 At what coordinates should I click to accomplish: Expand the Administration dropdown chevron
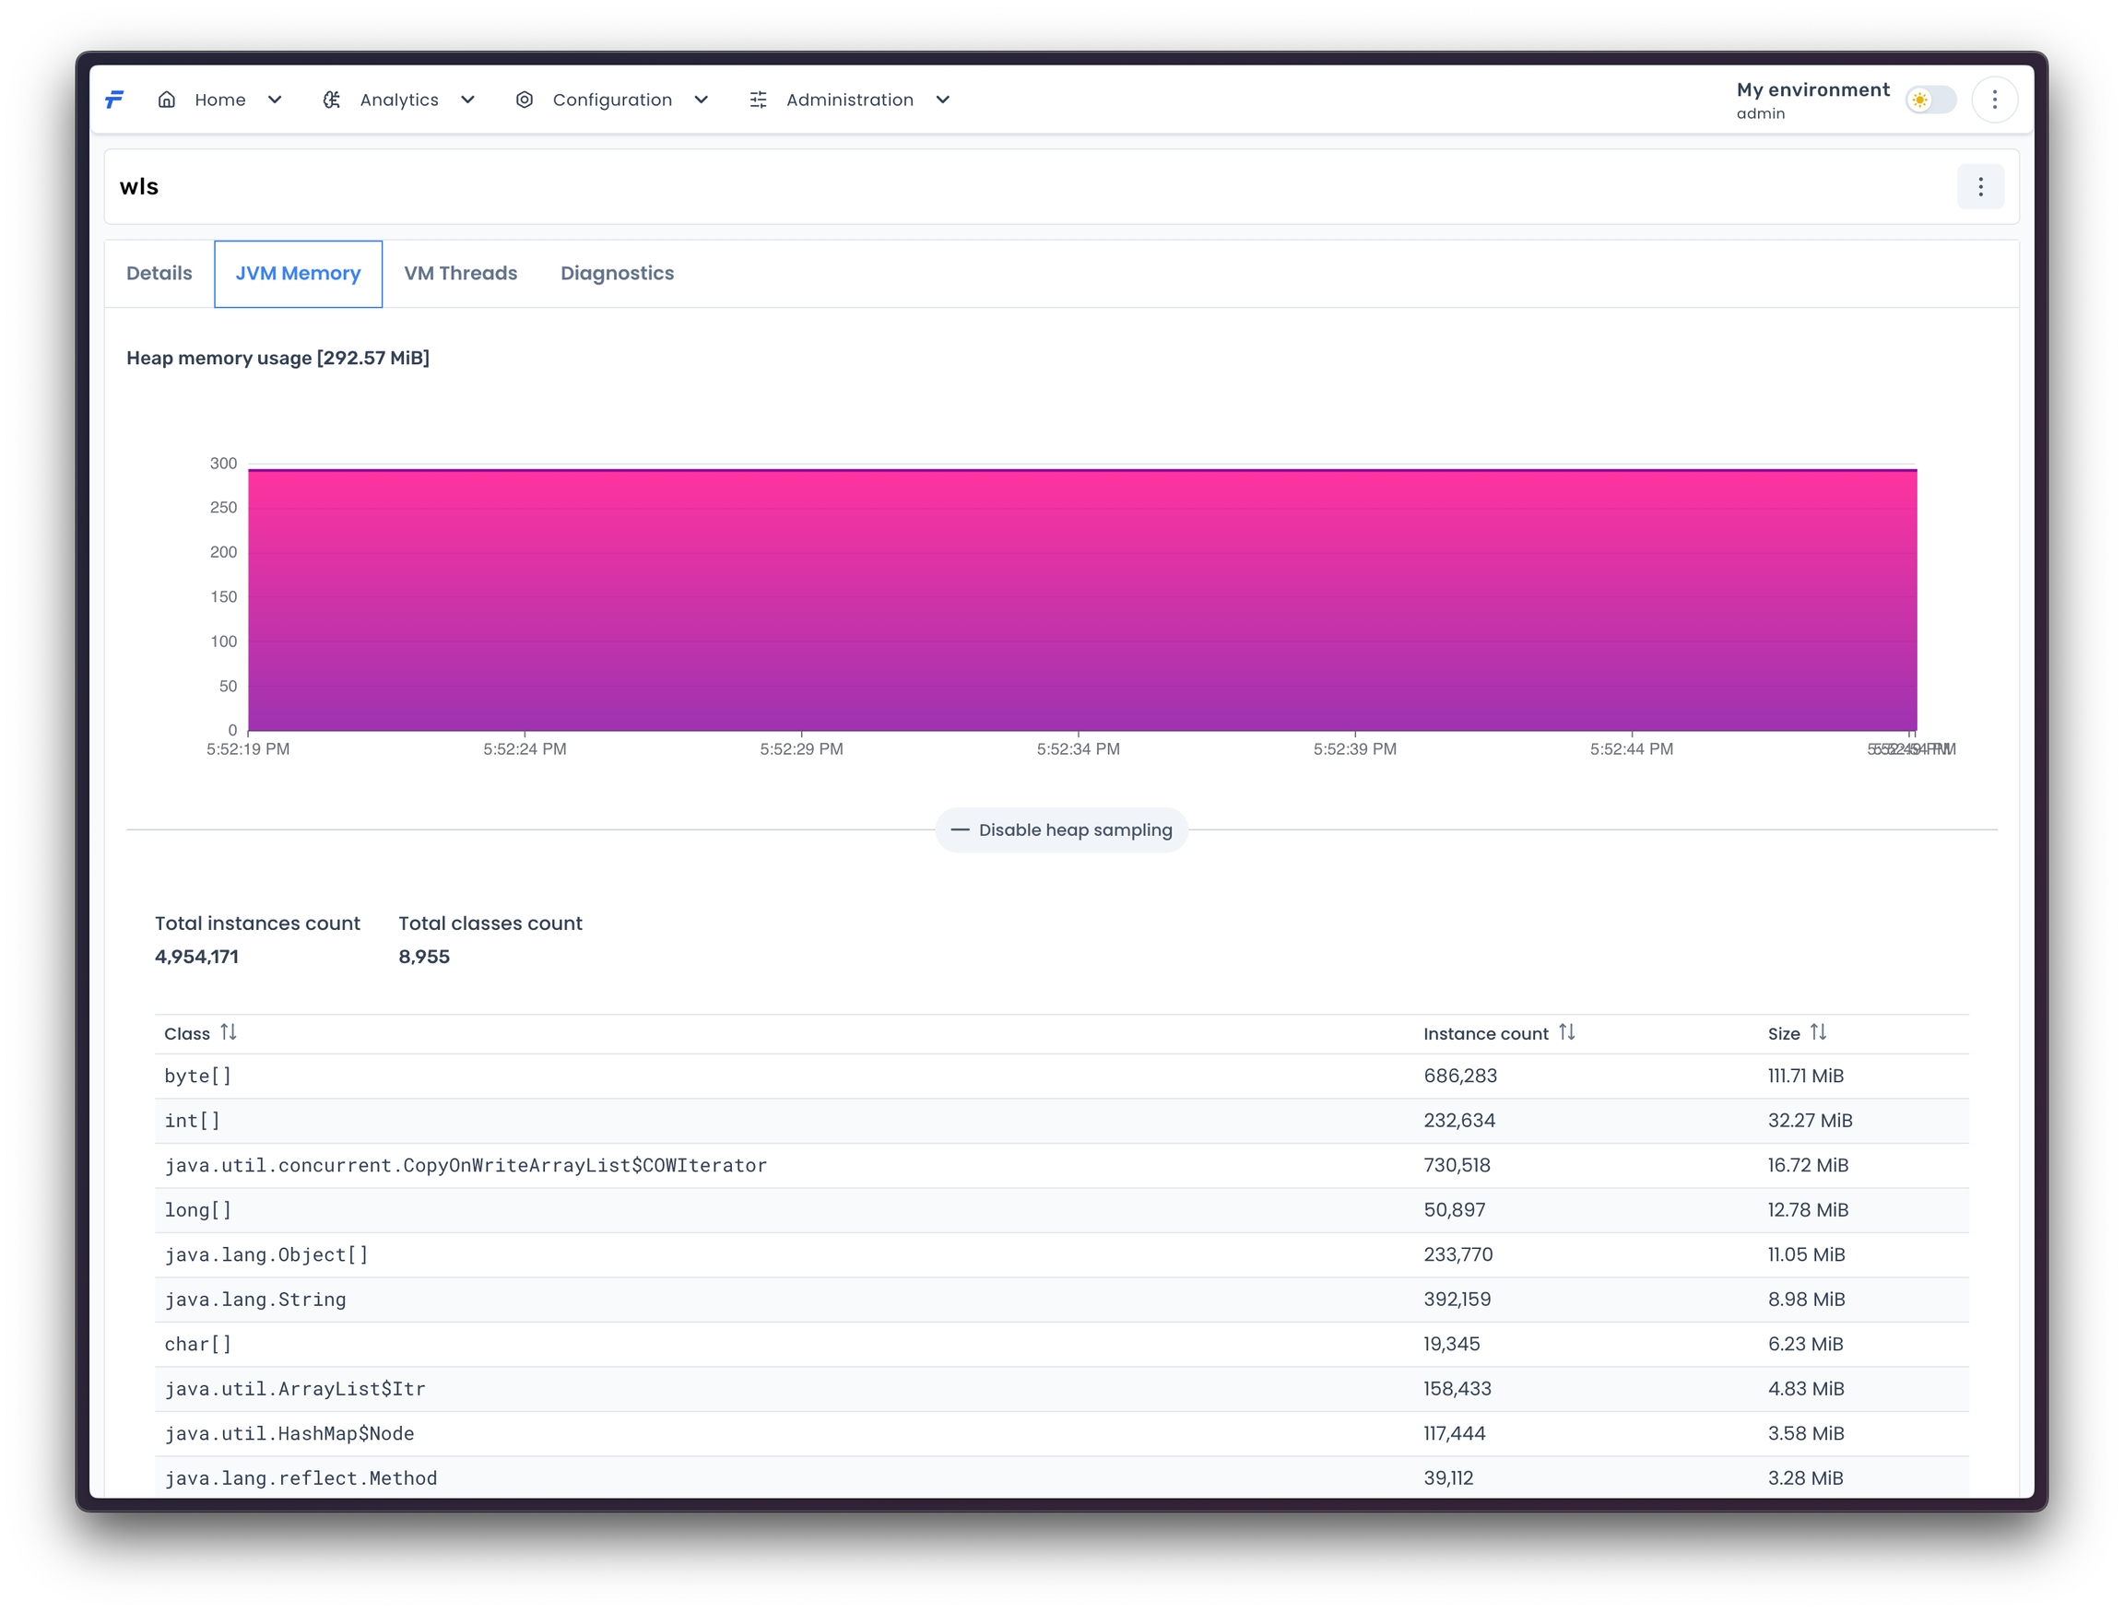[943, 100]
